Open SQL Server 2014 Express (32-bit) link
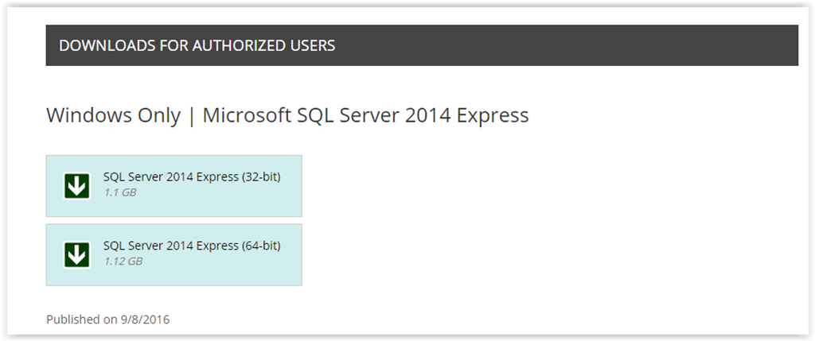The image size is (815, 341). coord(192,177)
